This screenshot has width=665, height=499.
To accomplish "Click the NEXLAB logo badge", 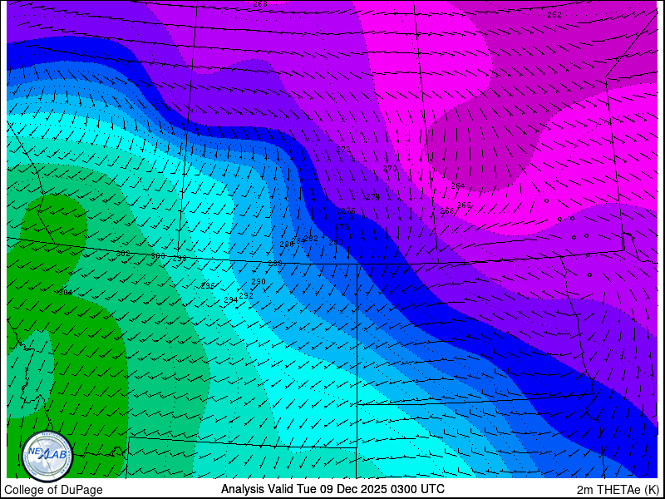I will click(47, 456).
